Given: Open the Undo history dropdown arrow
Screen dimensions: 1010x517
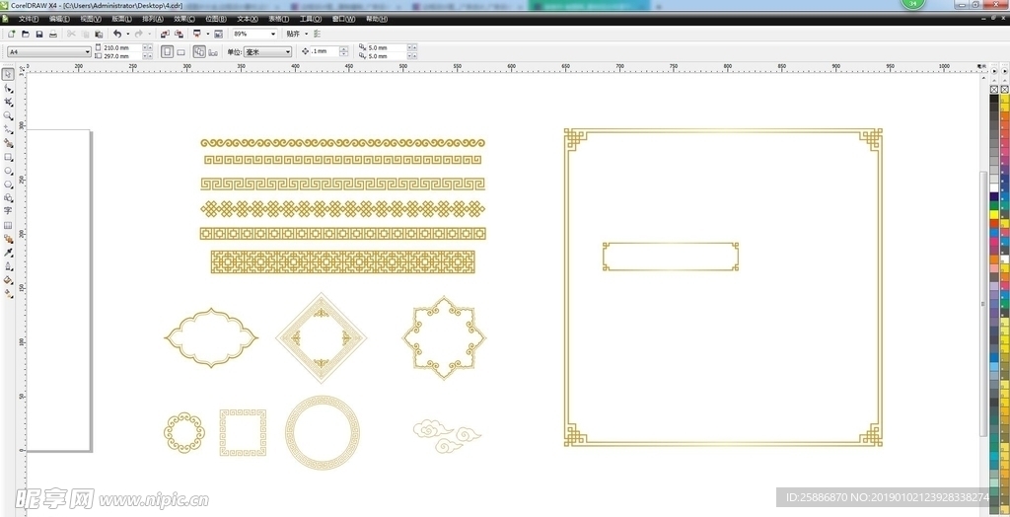Looking at the screenshot, I should pos(127,34).
